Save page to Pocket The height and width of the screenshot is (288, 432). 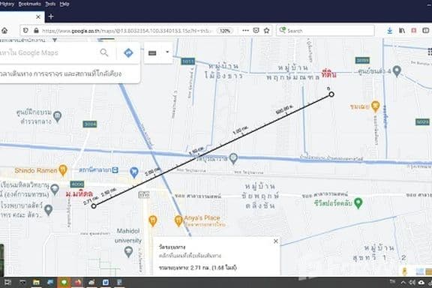[x=256, y=31]
